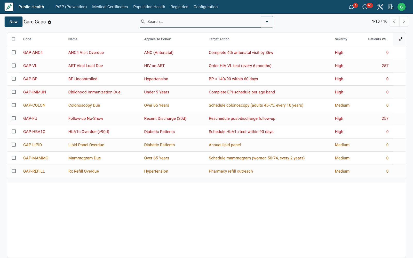Screen dimensions: 413x258
Task: Sort by the Severity column header
Action: pos(341,39)
